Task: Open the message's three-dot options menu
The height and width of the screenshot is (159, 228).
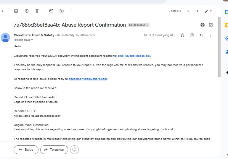Action: [x=211, y=35]
